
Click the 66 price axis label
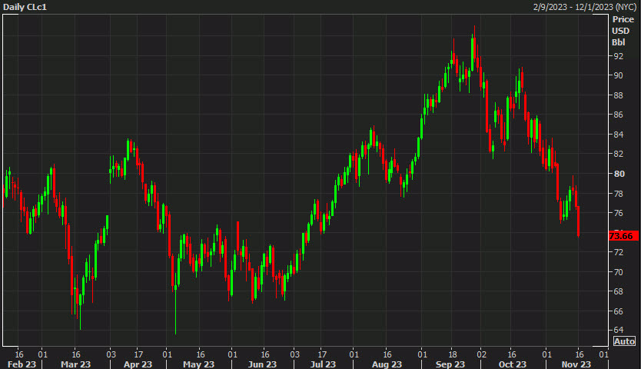[x=618, y=311]
